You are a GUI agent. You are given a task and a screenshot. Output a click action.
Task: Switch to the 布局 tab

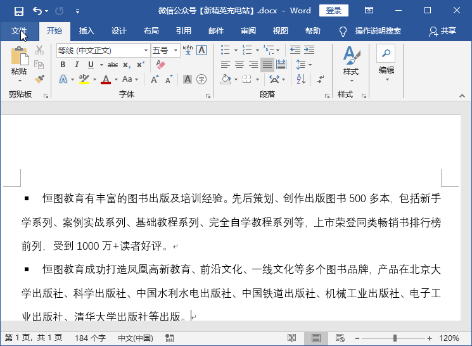tap(151, 30)
